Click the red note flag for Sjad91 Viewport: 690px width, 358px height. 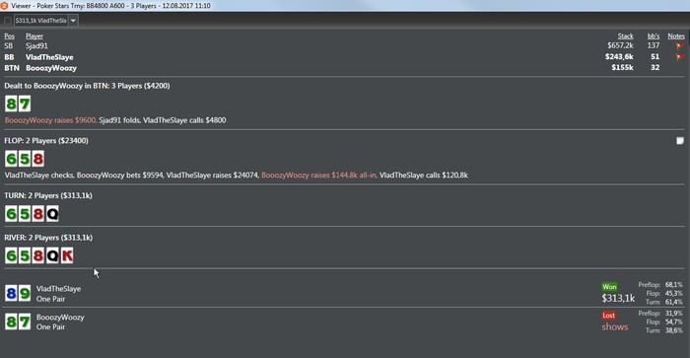pyautogui.click(x=679, y=45)
